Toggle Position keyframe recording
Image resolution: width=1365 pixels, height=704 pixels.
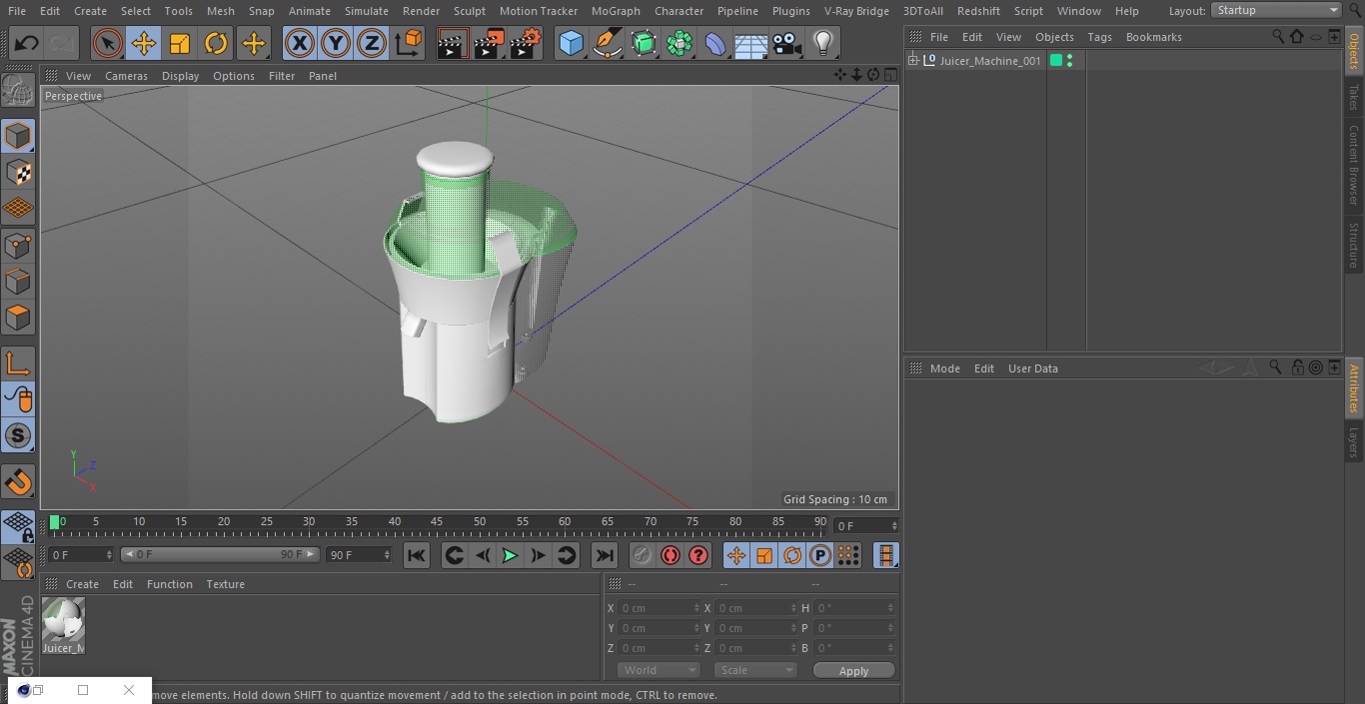(736, 555)
